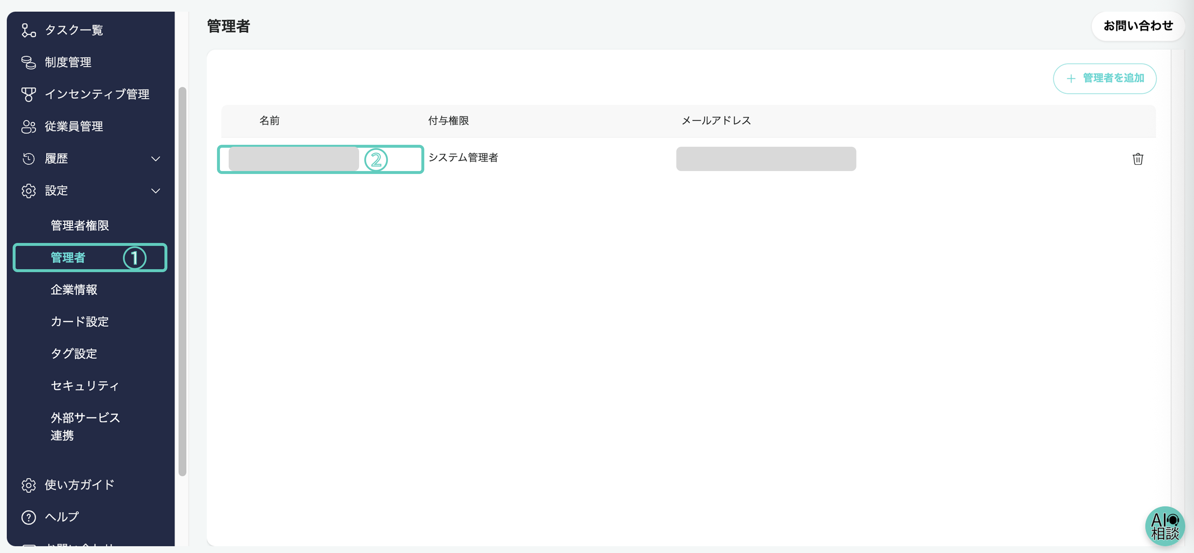This screenshot has height=553, width=1194.
Task: Click the question mark ヘルプ icon
Action: [x=28, y=517]
